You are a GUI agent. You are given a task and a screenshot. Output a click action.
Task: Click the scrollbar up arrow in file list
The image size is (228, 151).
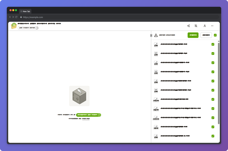(x=218, y=41)
